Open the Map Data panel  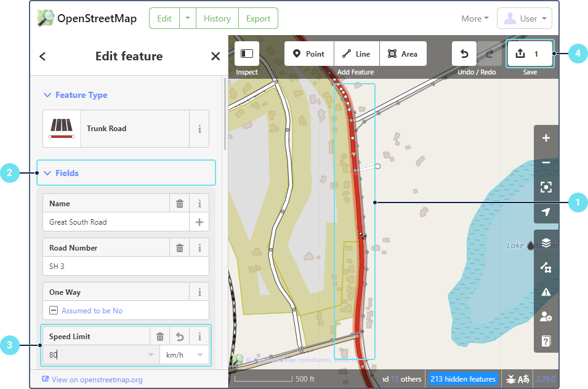click(x=546, y=267)
